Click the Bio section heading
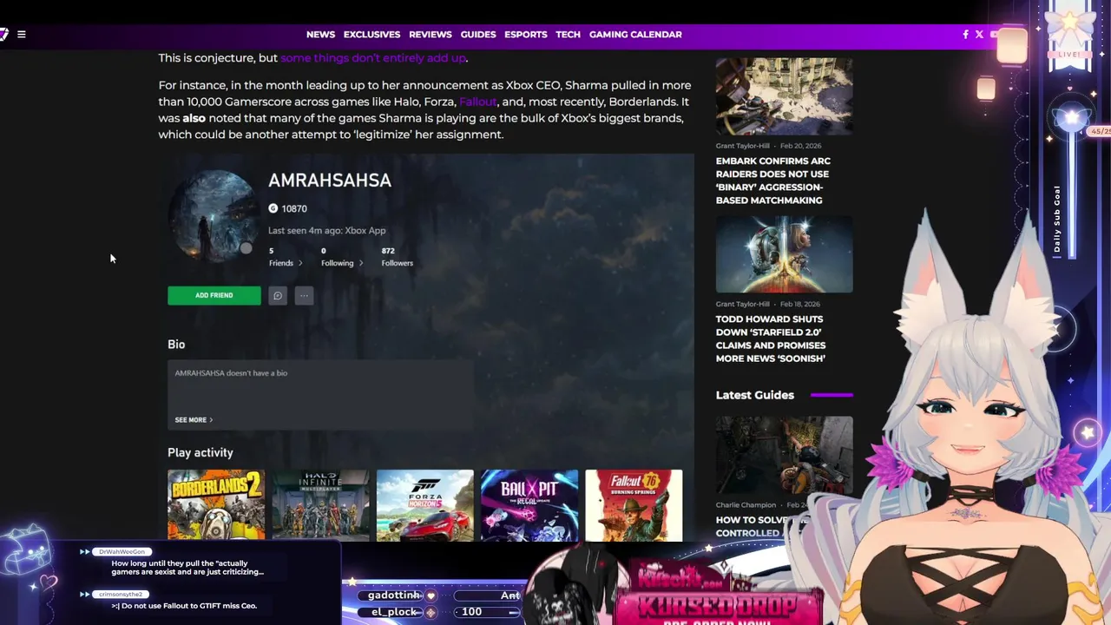The width and height of the screenshot is (1111, 625). (x=176, y=345)
